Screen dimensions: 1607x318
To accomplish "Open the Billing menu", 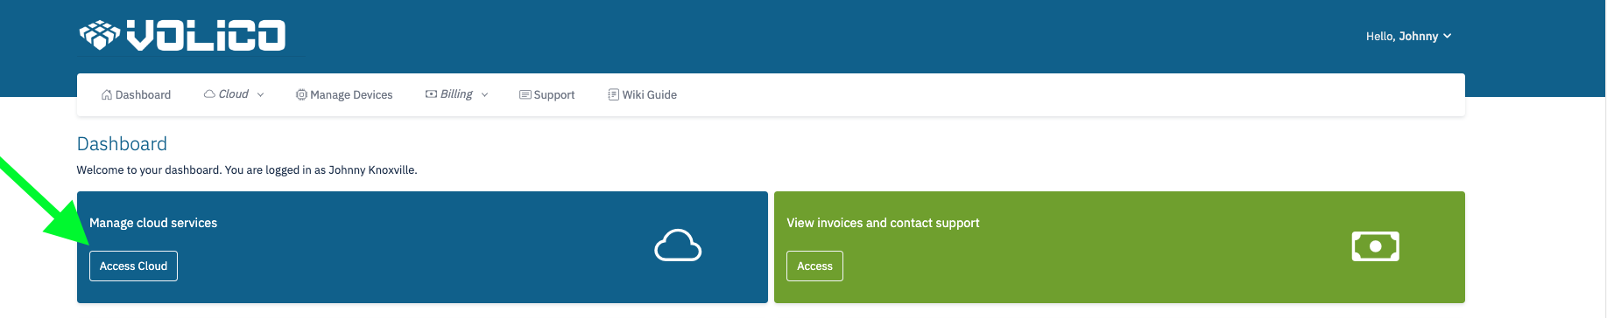I will 456,94.
